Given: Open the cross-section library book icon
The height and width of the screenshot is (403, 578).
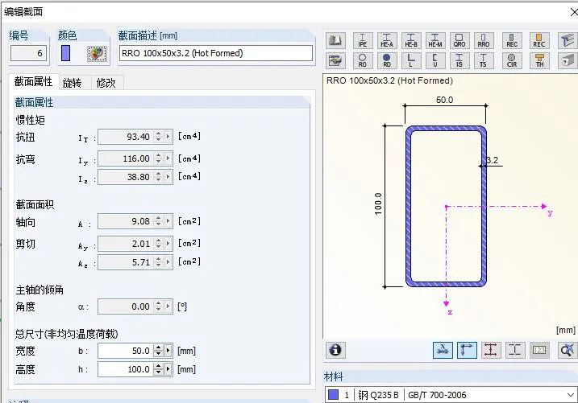Looking at the screenshot, I should point(336,41).
